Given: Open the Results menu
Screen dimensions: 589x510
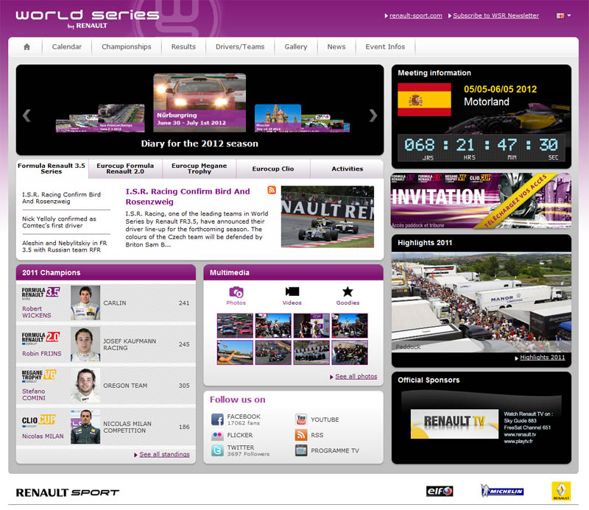Looking at the screenshot, I should 183,47.
